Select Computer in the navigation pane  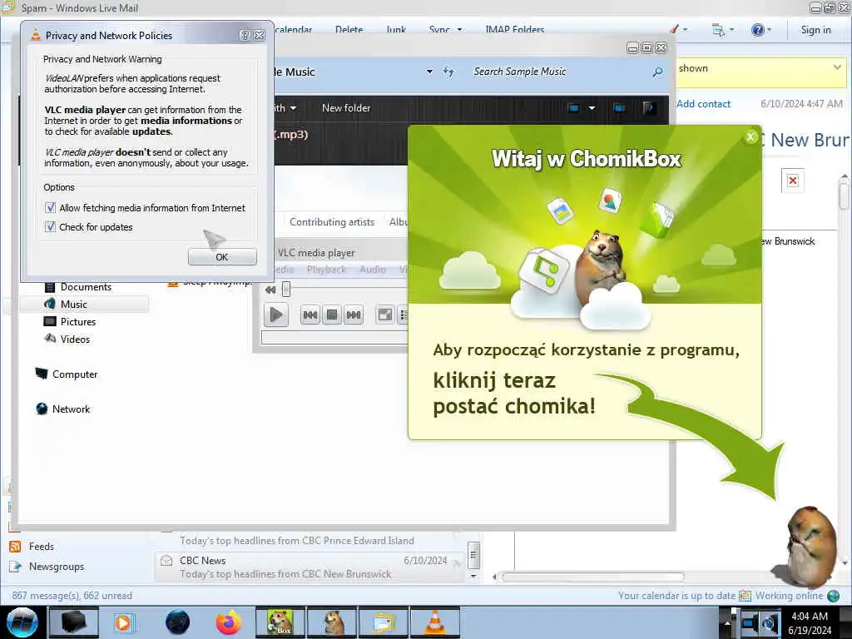tap(75, 374)
